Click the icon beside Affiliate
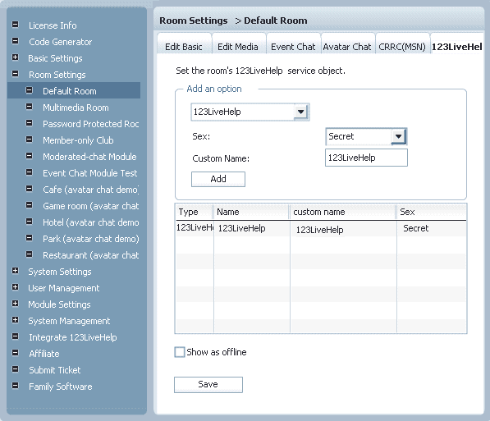490x421 pixels. [15, 353]
